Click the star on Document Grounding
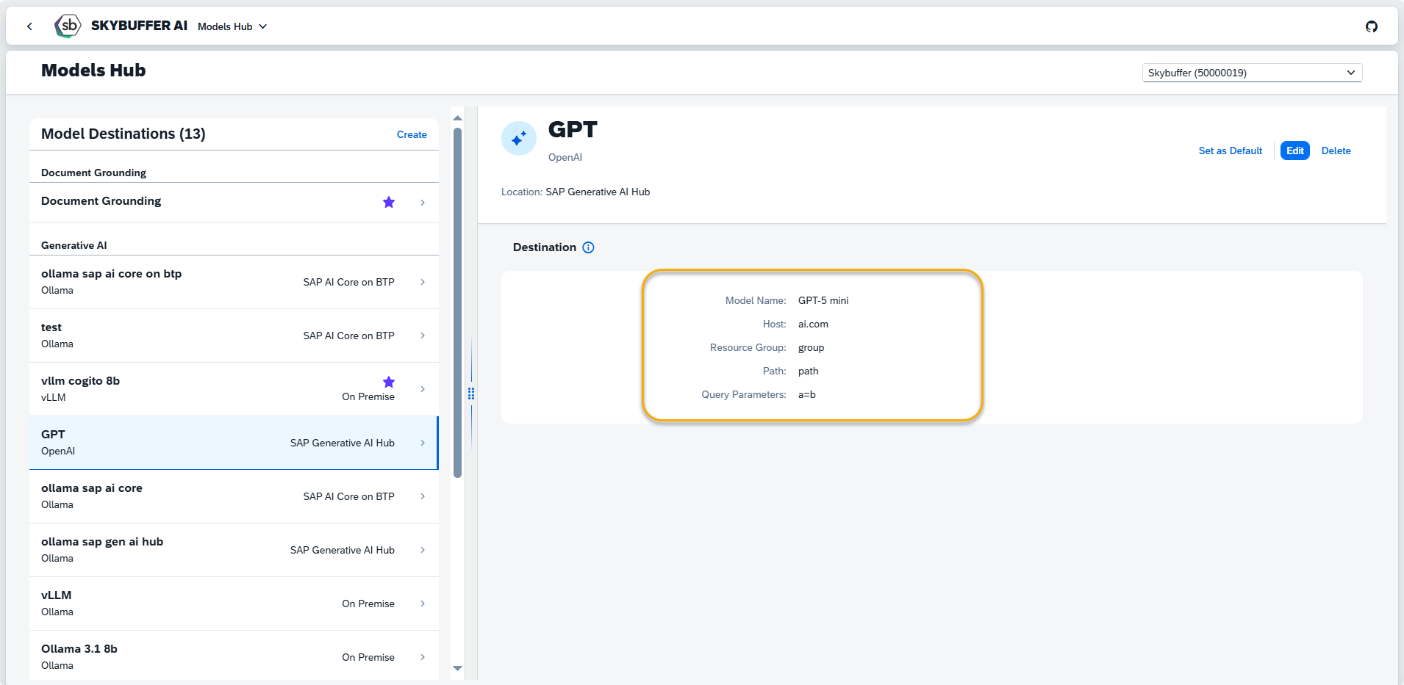 click(389, 203)
